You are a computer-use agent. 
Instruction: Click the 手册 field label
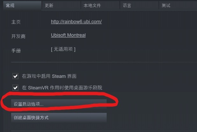tap(16, 51)
